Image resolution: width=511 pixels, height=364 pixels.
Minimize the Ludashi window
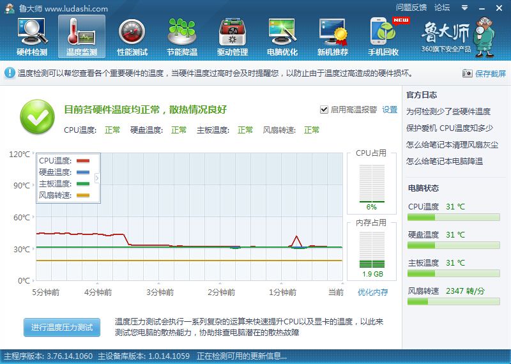click(482, 8)
